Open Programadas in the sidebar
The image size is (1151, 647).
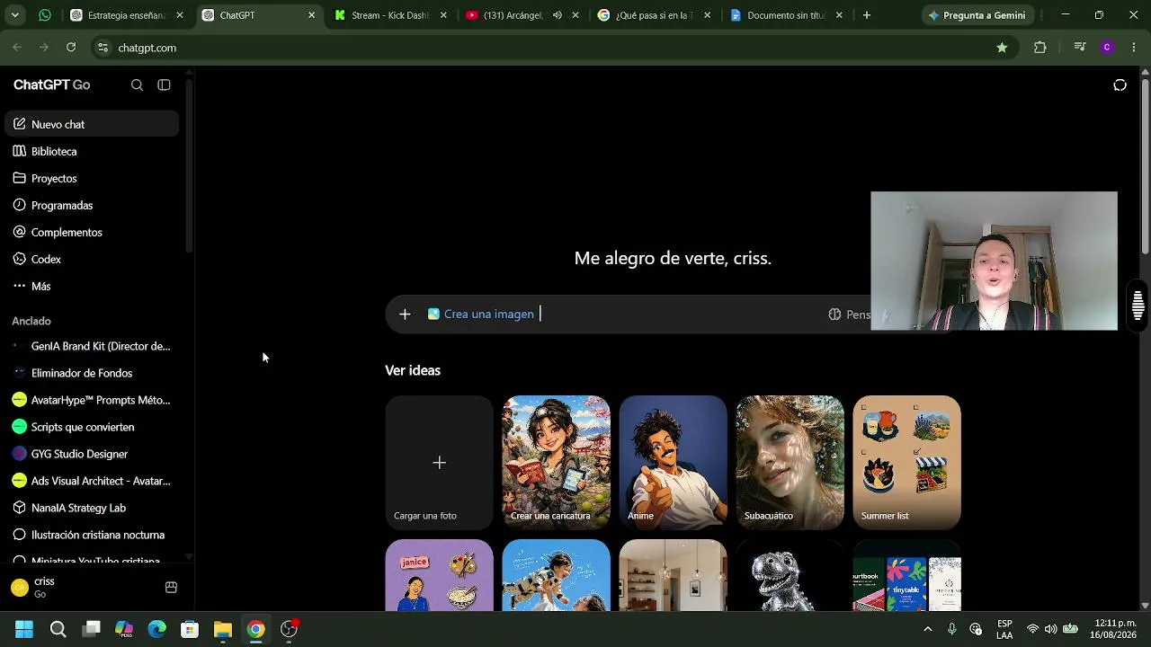[92, 205]
